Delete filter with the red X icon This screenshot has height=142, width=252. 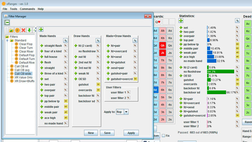pyautogui.click(x=24, y=30)
